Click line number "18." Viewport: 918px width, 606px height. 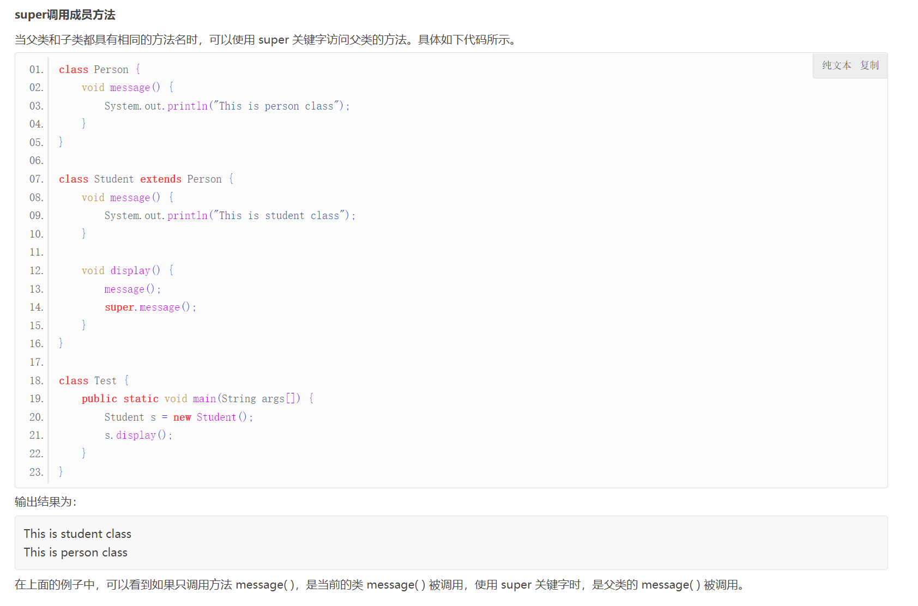[37, 380]
